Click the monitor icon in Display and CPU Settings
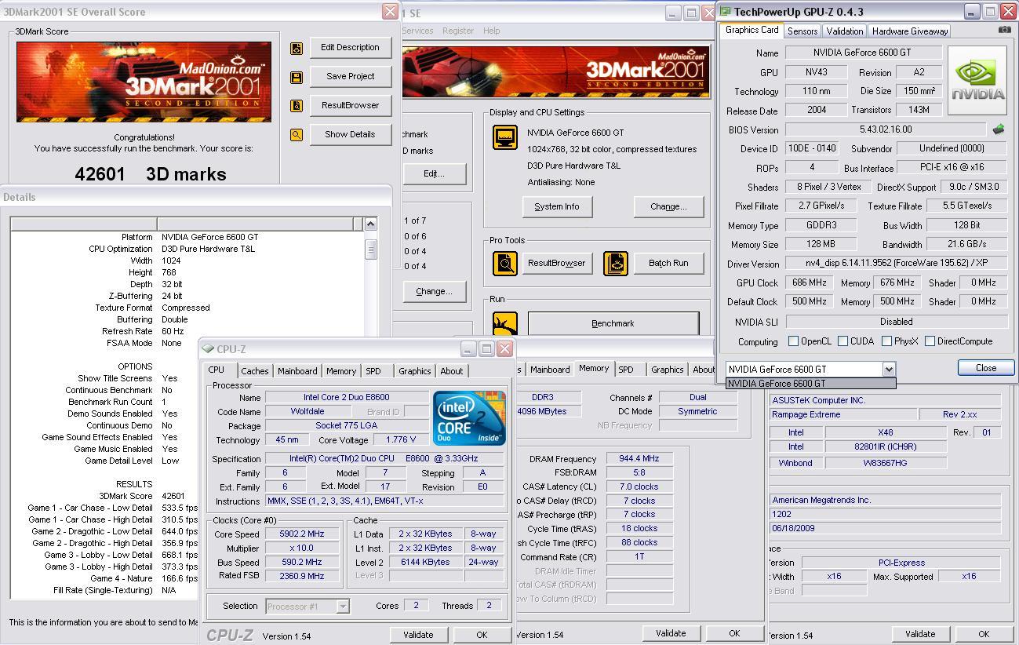The height and width of the screenshot is (645, 1019). 505,137
